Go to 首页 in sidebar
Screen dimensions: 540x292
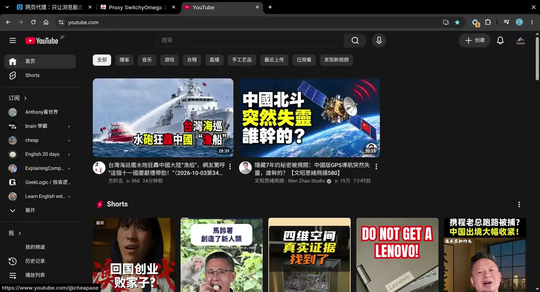click(40, 61)
